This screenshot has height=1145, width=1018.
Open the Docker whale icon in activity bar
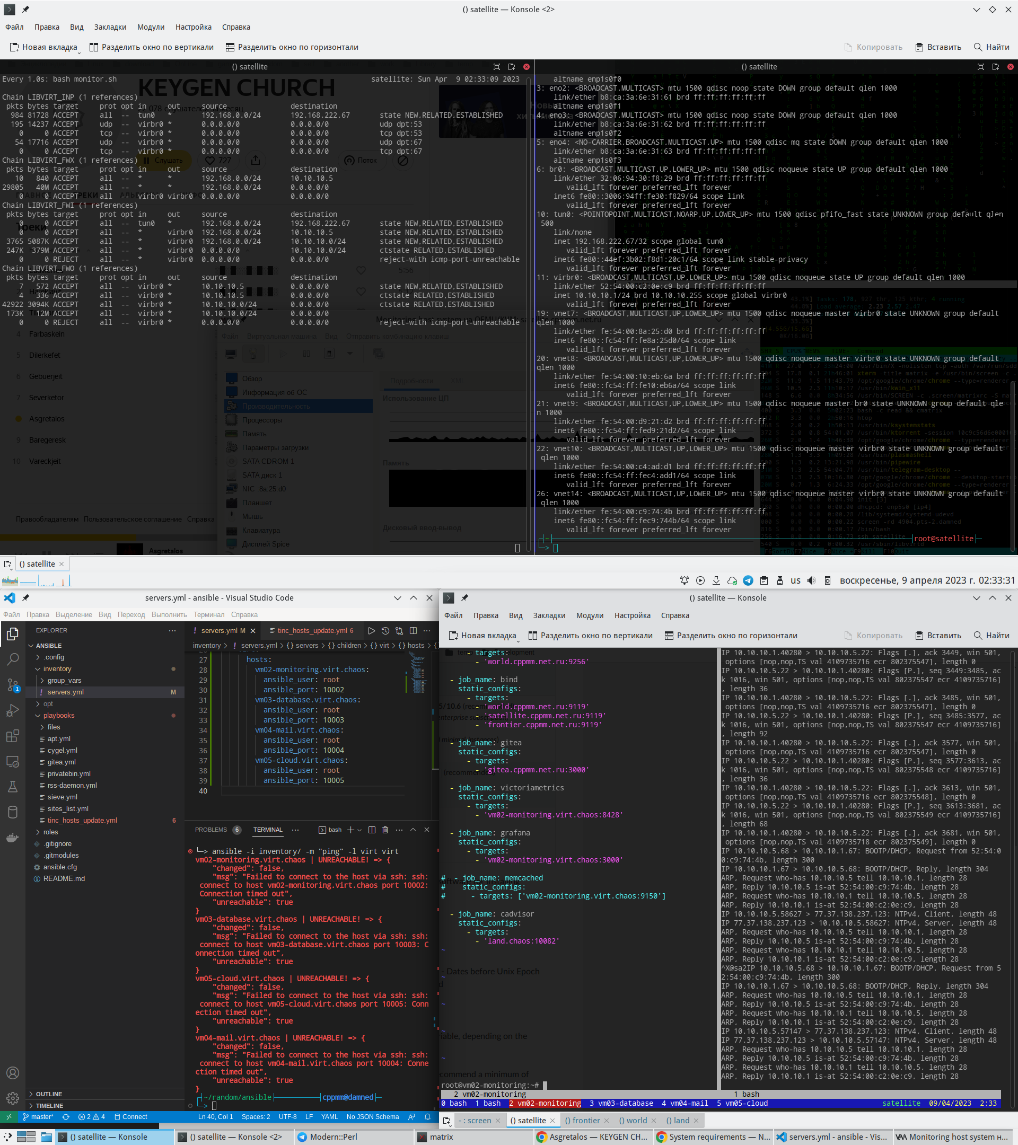[x=12, y=838]
